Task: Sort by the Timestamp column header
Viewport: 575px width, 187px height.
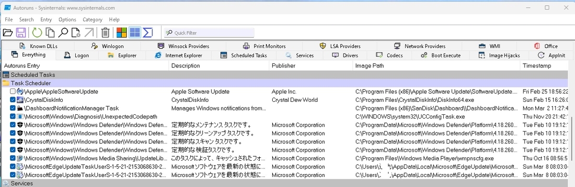Action: [x=544, y=66]
